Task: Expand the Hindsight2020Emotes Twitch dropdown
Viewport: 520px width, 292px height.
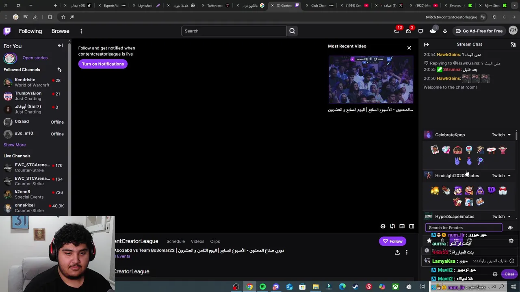Action: tap(501, 176)
